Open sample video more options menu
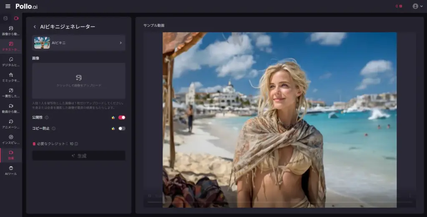Viewport: 427px width, 217px height. click(x=410, y=195)
